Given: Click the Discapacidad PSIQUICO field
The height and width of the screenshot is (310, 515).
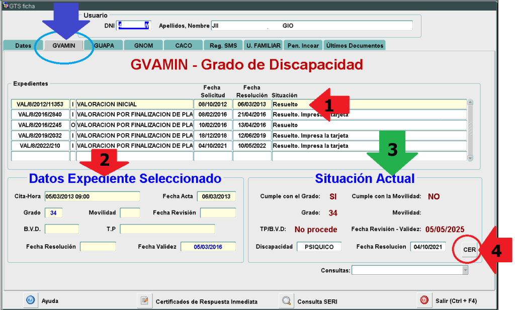Looking at the screenshot, I should [x=319, y=247].
